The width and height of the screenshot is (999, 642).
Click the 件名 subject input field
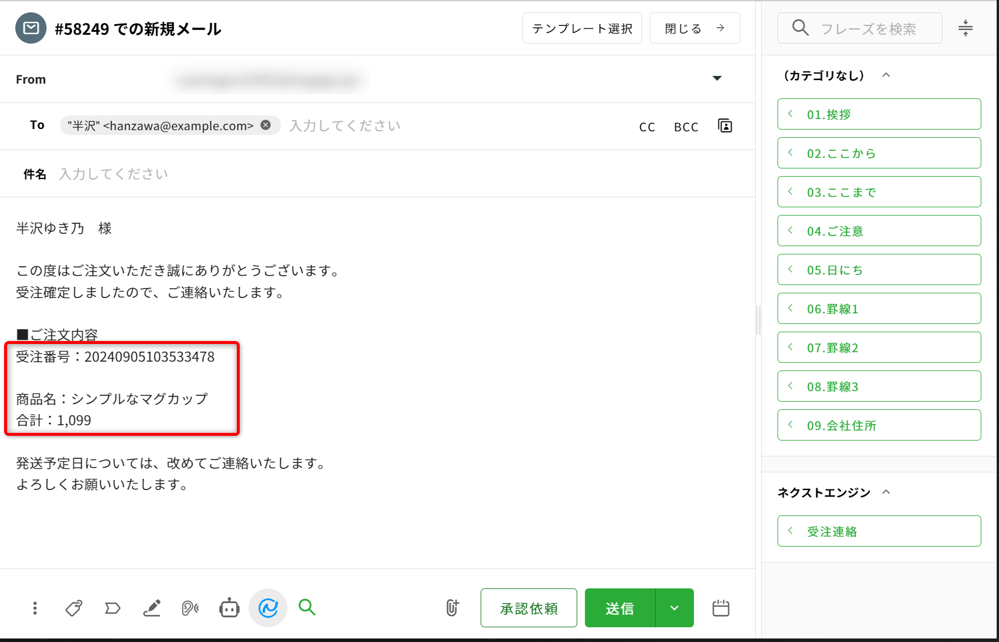353,174
